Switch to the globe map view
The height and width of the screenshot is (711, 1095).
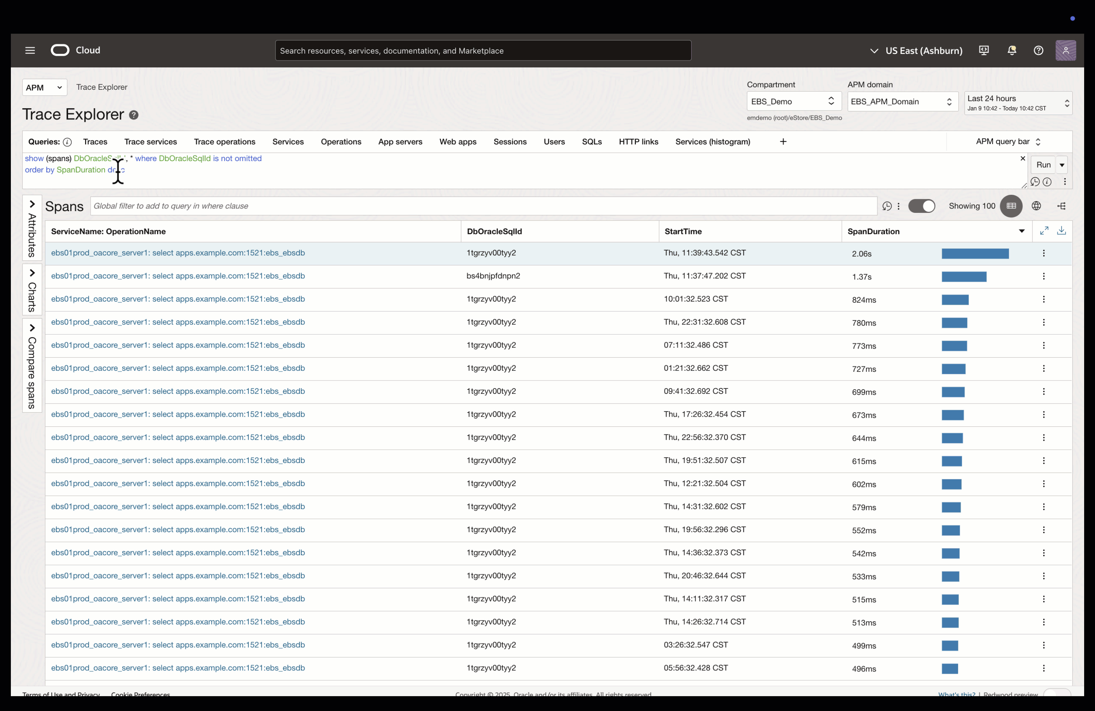[1036, 206]
